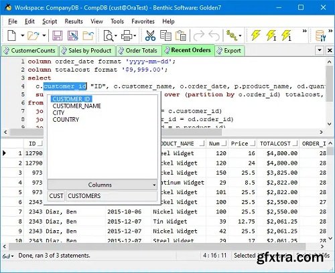Viewport: 335px width, 273px height.
Task: Cut selection with the scissors icon
Action: [150, 35]
